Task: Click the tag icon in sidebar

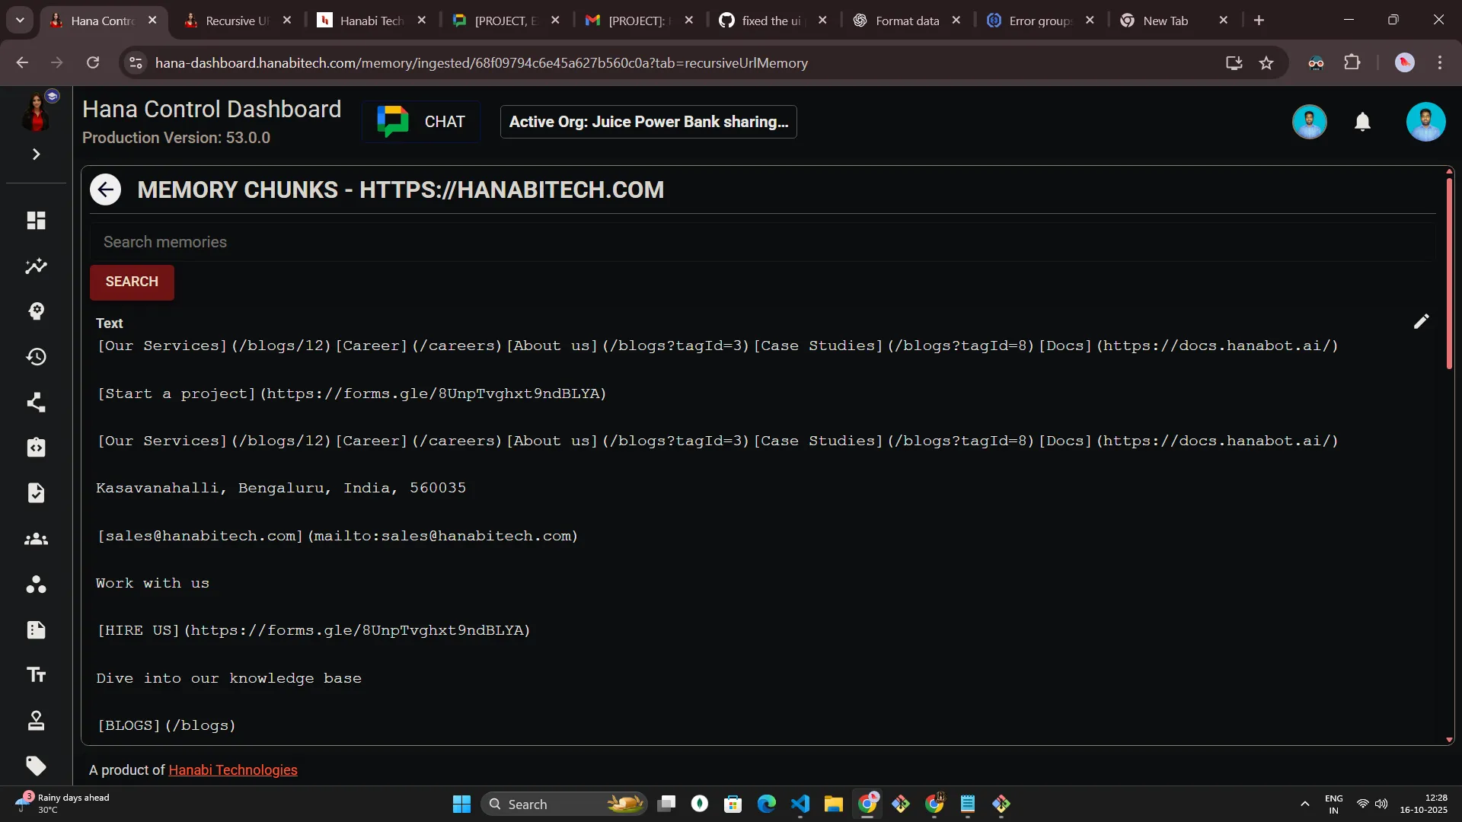Action: tap(36, 766)
